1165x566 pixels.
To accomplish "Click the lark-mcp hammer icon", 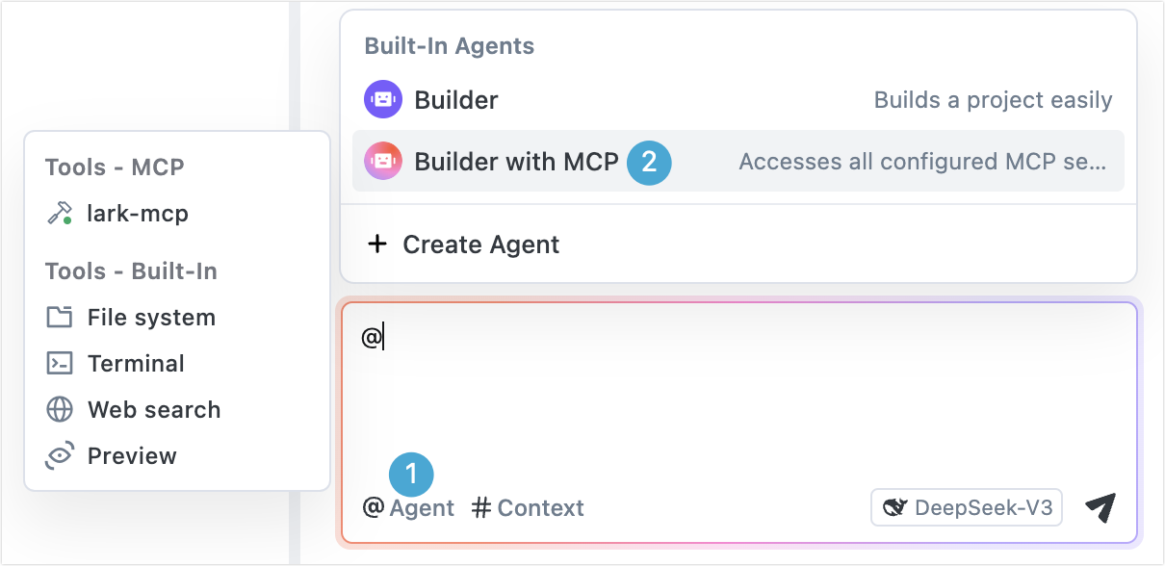I will pyautogui.click(x=60, y=214).
